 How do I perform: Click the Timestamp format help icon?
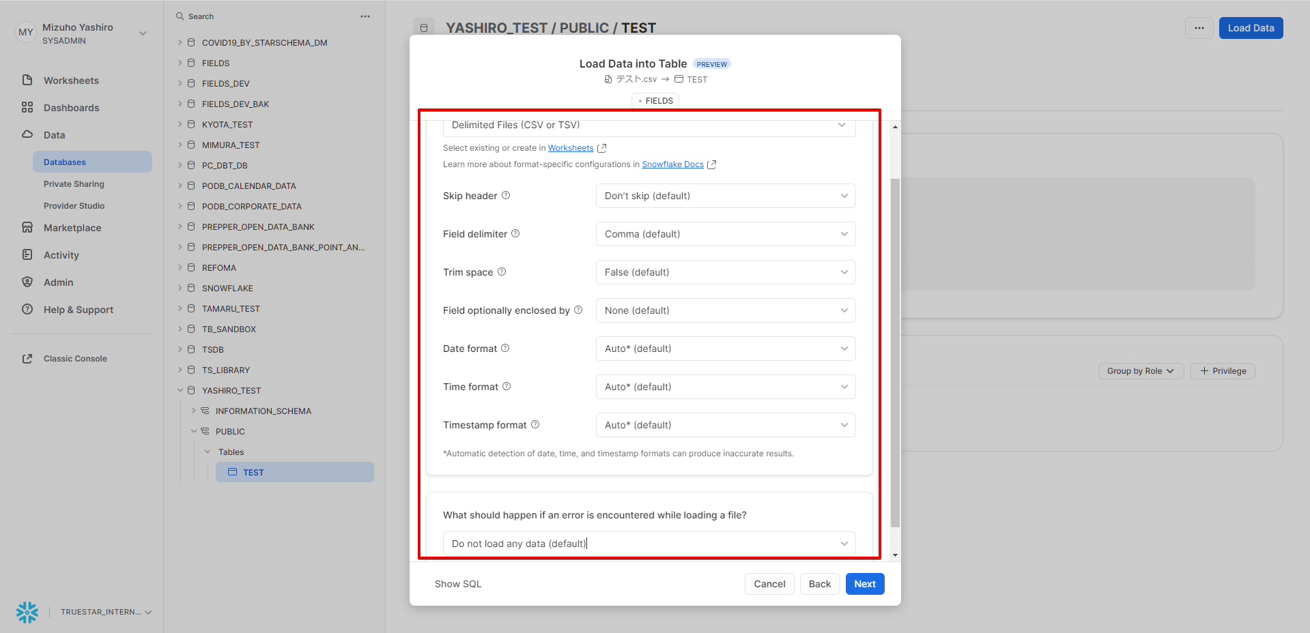[535, 425]
